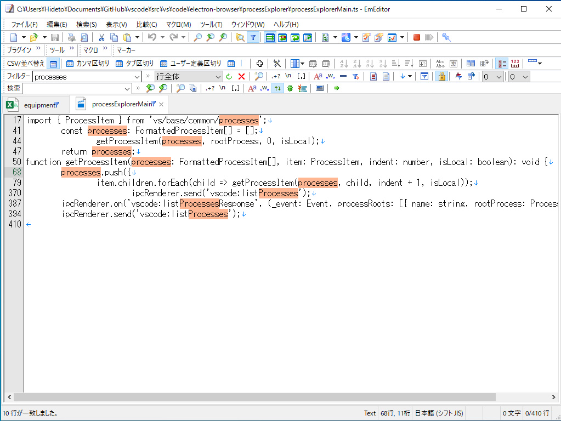Open the ファイル(F) menu

[x=24, y=24]
